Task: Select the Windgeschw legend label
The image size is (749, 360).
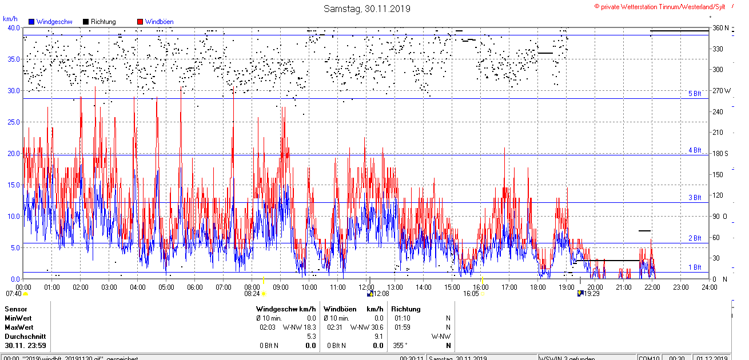Action: click(x=54, y=22)
